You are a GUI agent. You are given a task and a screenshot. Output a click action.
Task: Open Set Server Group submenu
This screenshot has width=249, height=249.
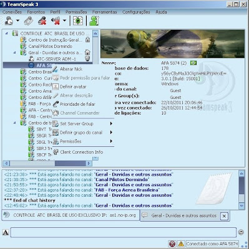pos(83,124)
